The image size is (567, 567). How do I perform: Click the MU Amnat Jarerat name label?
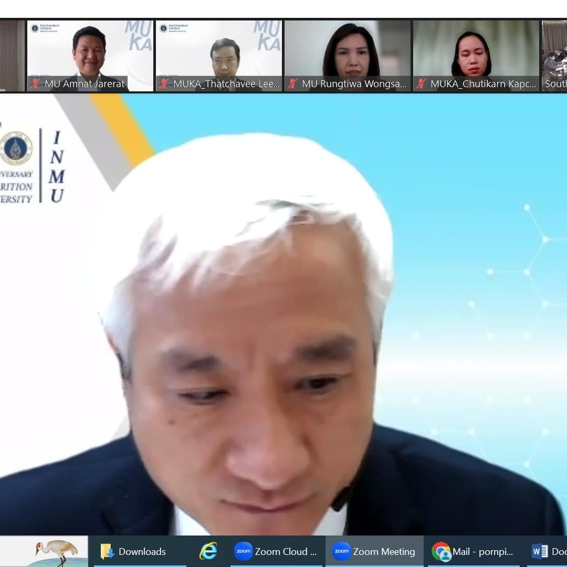click(x=84, y=84)
